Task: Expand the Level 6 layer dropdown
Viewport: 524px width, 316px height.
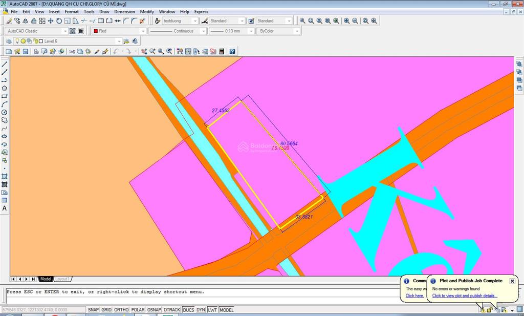Action: (119, 41)
